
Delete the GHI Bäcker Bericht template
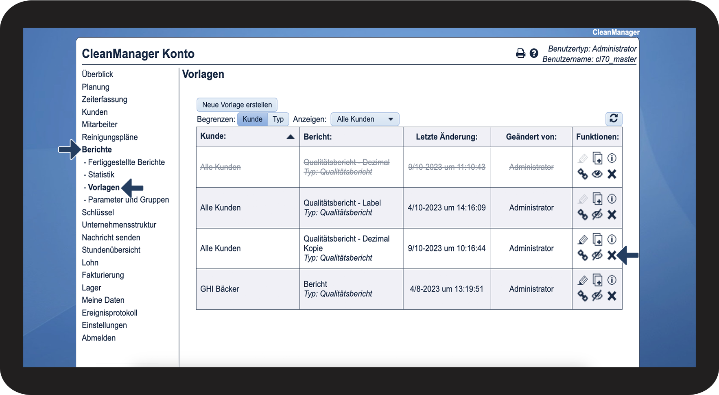click(612, 296)
